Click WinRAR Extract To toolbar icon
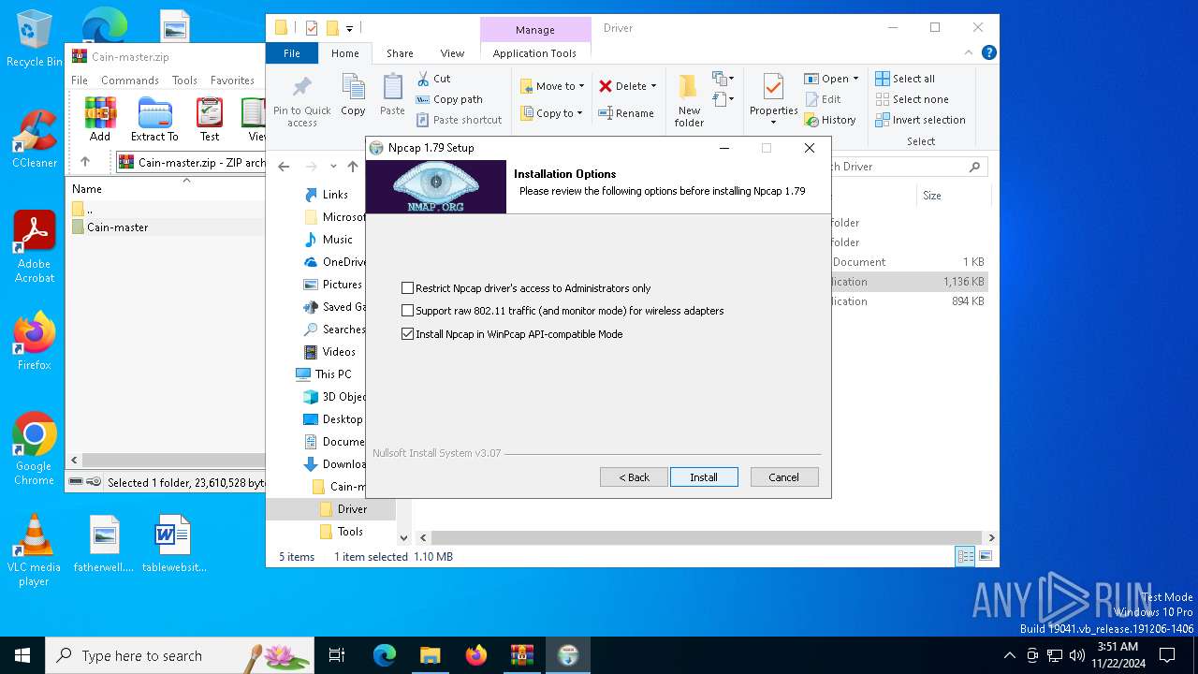The width and height of the screenshot is (1198, 674). (154, 120)
